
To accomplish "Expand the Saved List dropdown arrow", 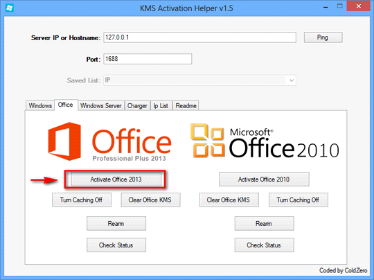I will tap(291, 80).
